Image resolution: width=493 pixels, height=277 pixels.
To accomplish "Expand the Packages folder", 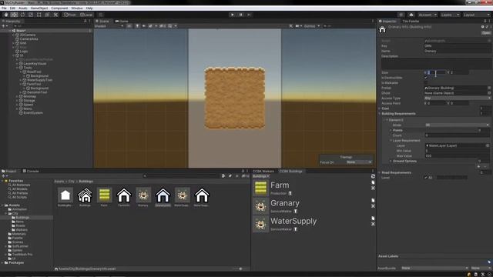I will pyautogui.click(x=2, y=262).
